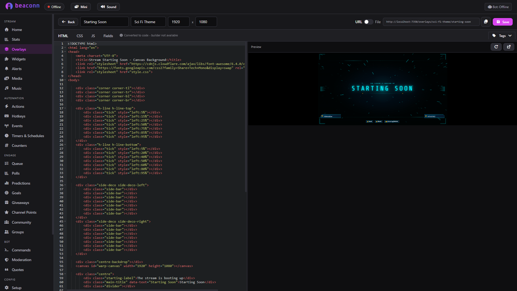Viewport: 517px width, 291px height.
Task: Fold side-deco-left div at line 36
Action: pyautogui.click(x=65, y=185)
